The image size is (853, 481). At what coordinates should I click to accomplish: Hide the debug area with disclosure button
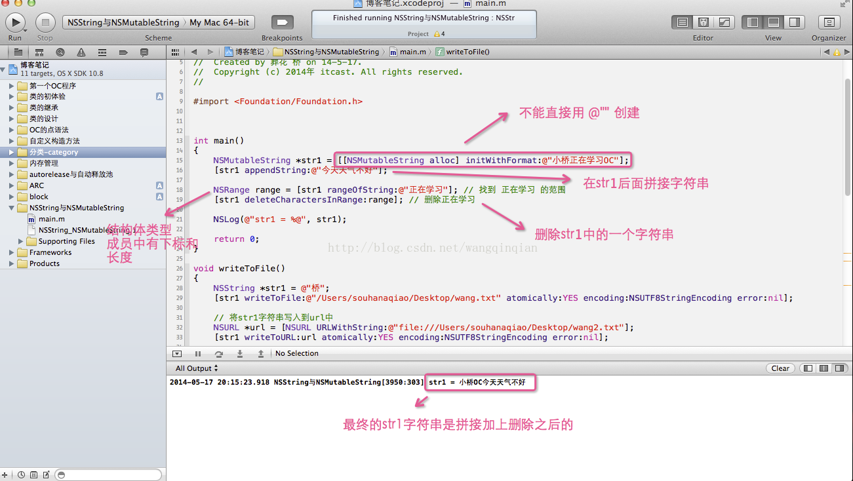(x=177, y=353)
